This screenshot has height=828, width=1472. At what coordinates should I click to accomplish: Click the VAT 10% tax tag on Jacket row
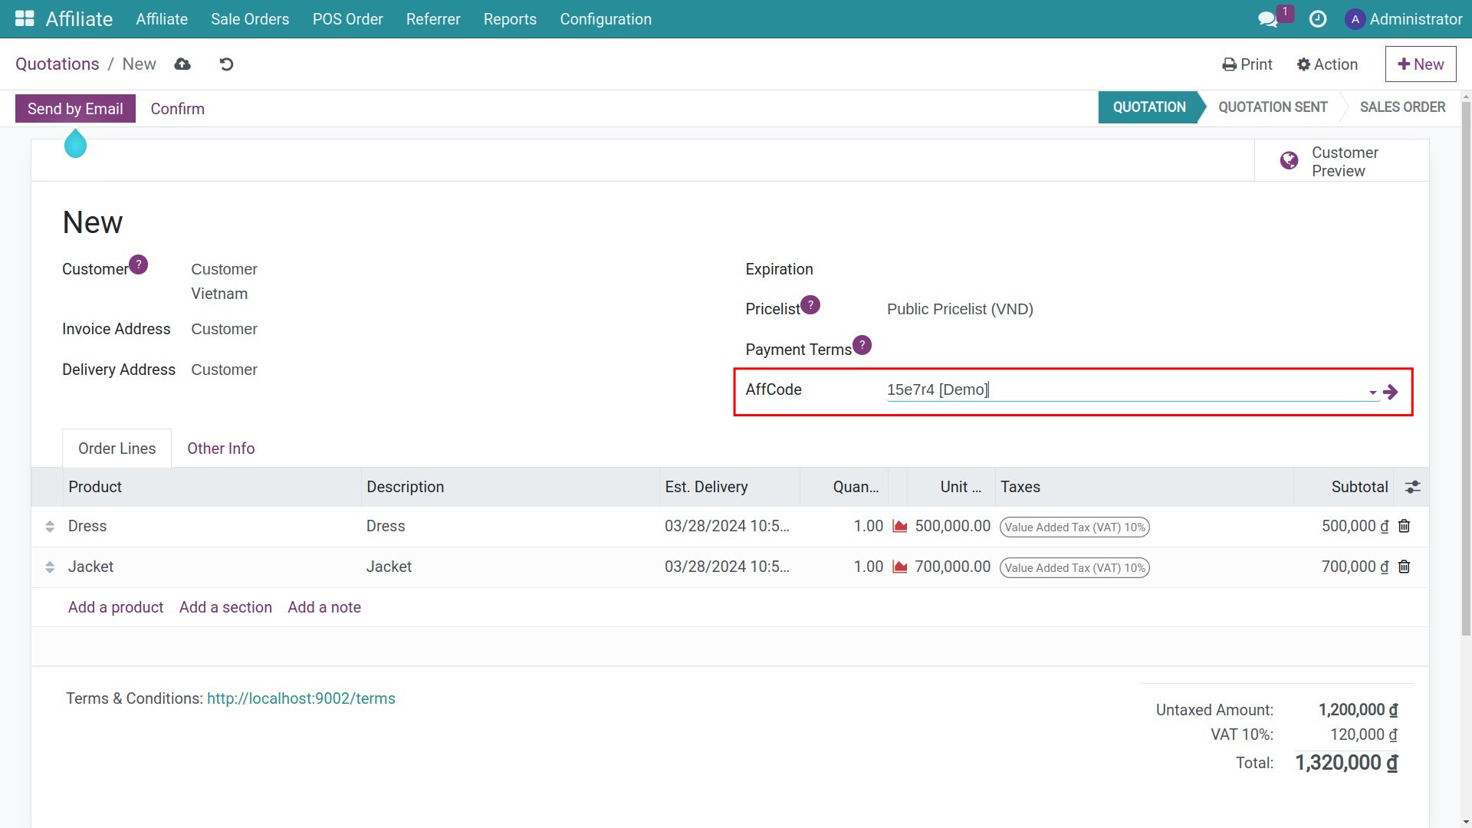(x=1074, y=567)
